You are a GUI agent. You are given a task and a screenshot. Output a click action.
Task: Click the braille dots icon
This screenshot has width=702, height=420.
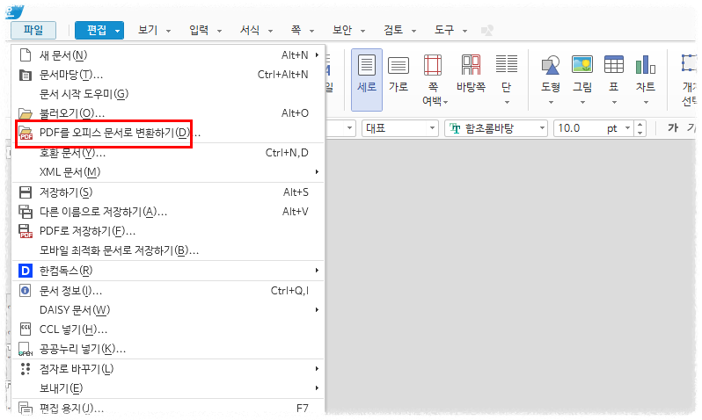[x=26, y=369]
